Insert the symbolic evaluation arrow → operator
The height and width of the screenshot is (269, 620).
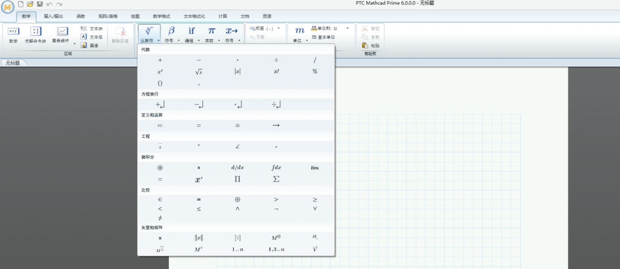(276, 126)
